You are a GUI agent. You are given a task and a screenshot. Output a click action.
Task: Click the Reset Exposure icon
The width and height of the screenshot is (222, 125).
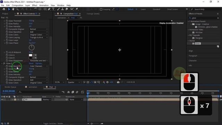click(x=107, y=82)
